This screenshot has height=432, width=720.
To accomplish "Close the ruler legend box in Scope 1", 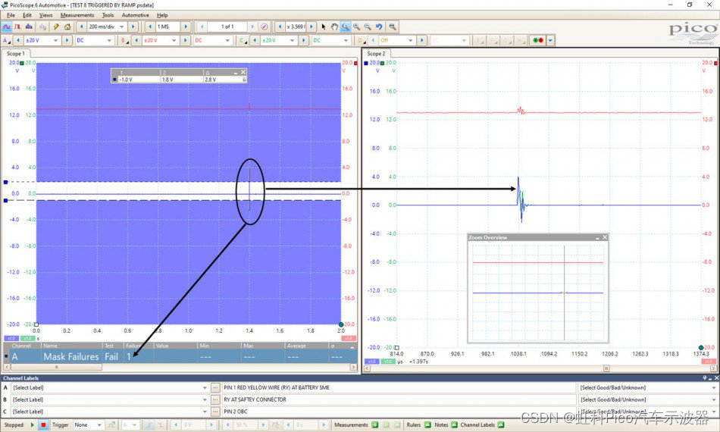I will click(243, 72).
